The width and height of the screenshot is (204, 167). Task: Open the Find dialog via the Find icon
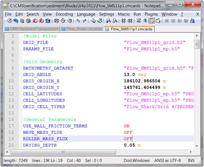93,21
